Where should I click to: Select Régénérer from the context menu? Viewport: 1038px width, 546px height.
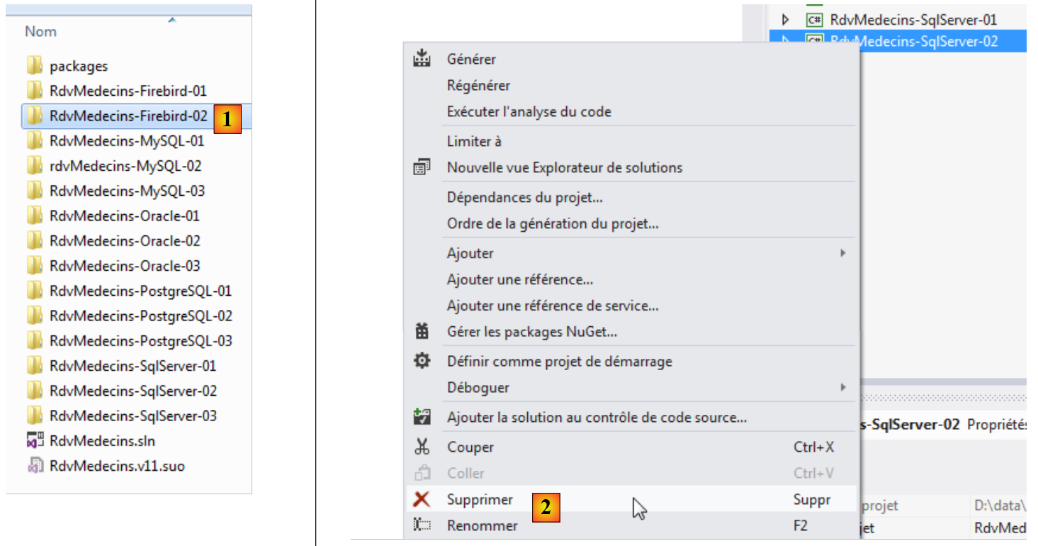478,85
